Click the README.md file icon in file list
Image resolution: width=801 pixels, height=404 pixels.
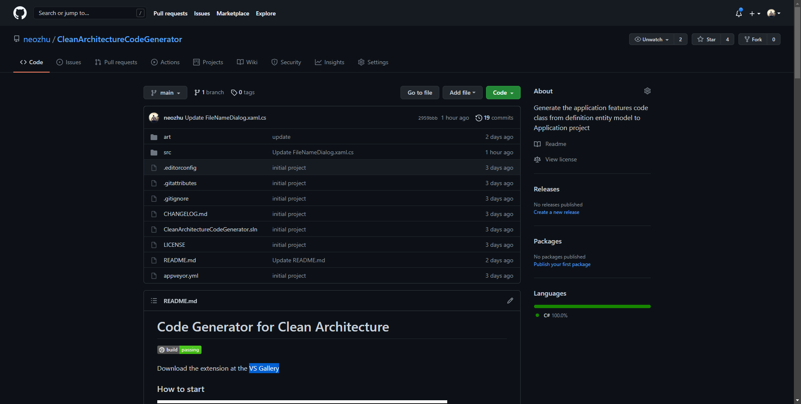154,260
